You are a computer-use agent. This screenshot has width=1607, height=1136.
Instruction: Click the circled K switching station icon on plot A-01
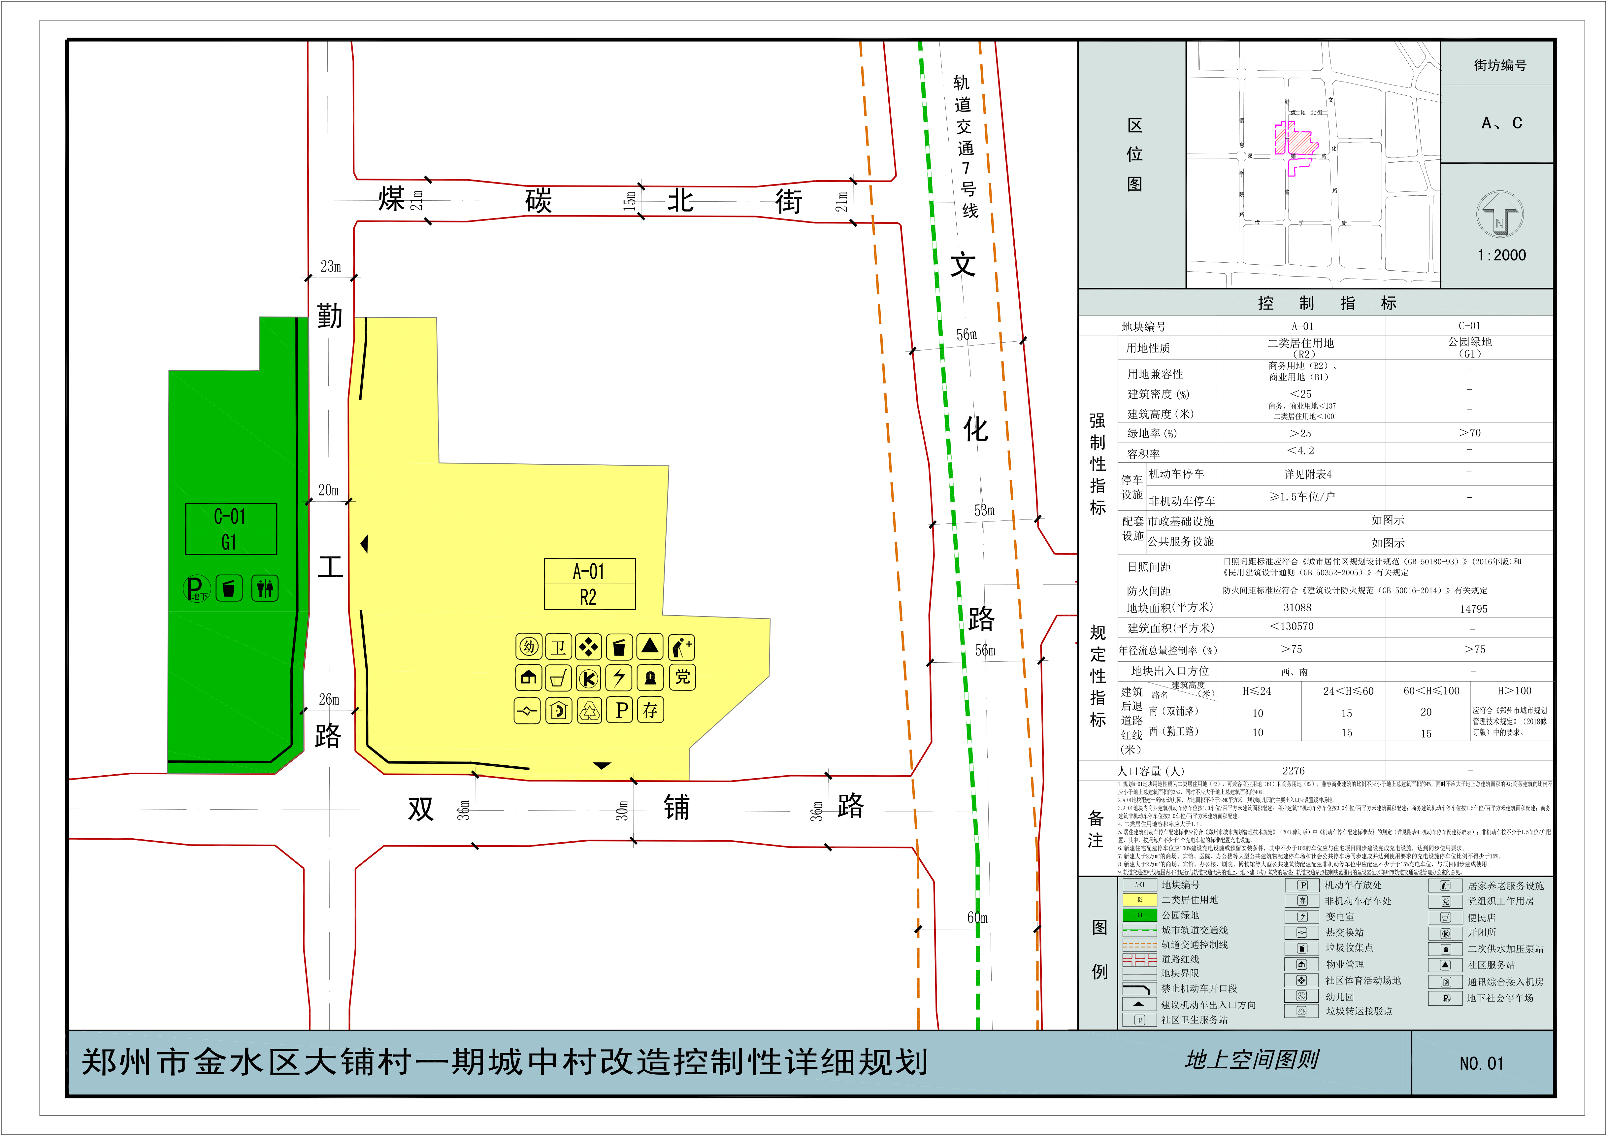click(589, 678)
